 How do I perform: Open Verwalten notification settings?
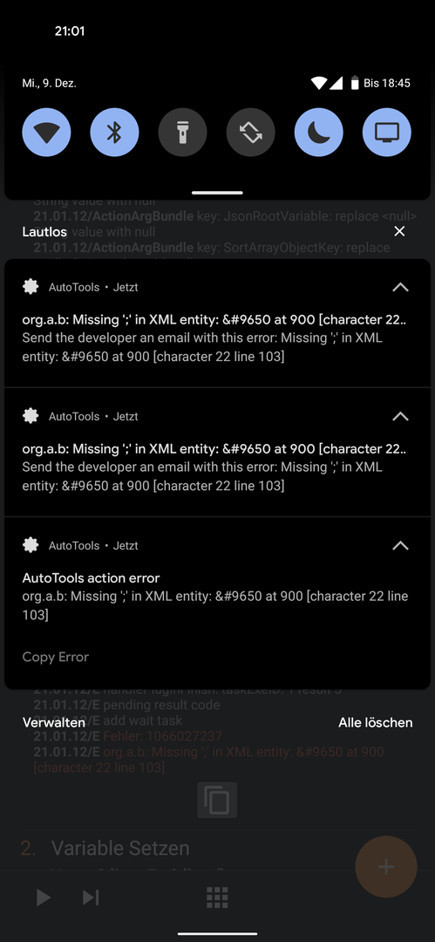pyautogui.click(x=54, y=722)
